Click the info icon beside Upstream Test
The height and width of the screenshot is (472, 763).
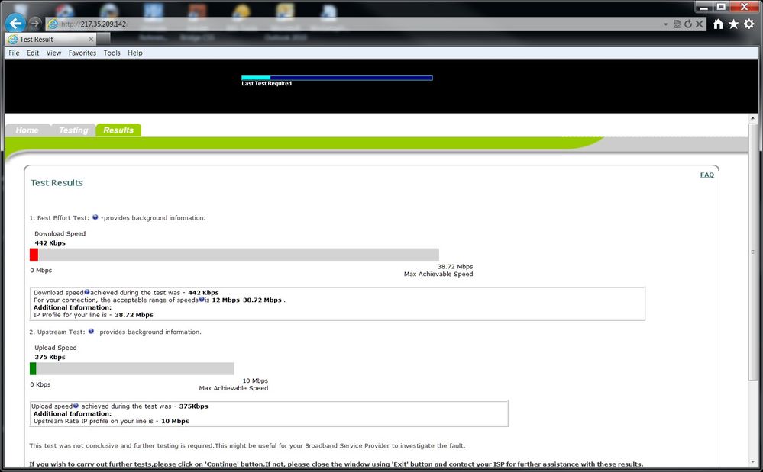pos(91,332)
